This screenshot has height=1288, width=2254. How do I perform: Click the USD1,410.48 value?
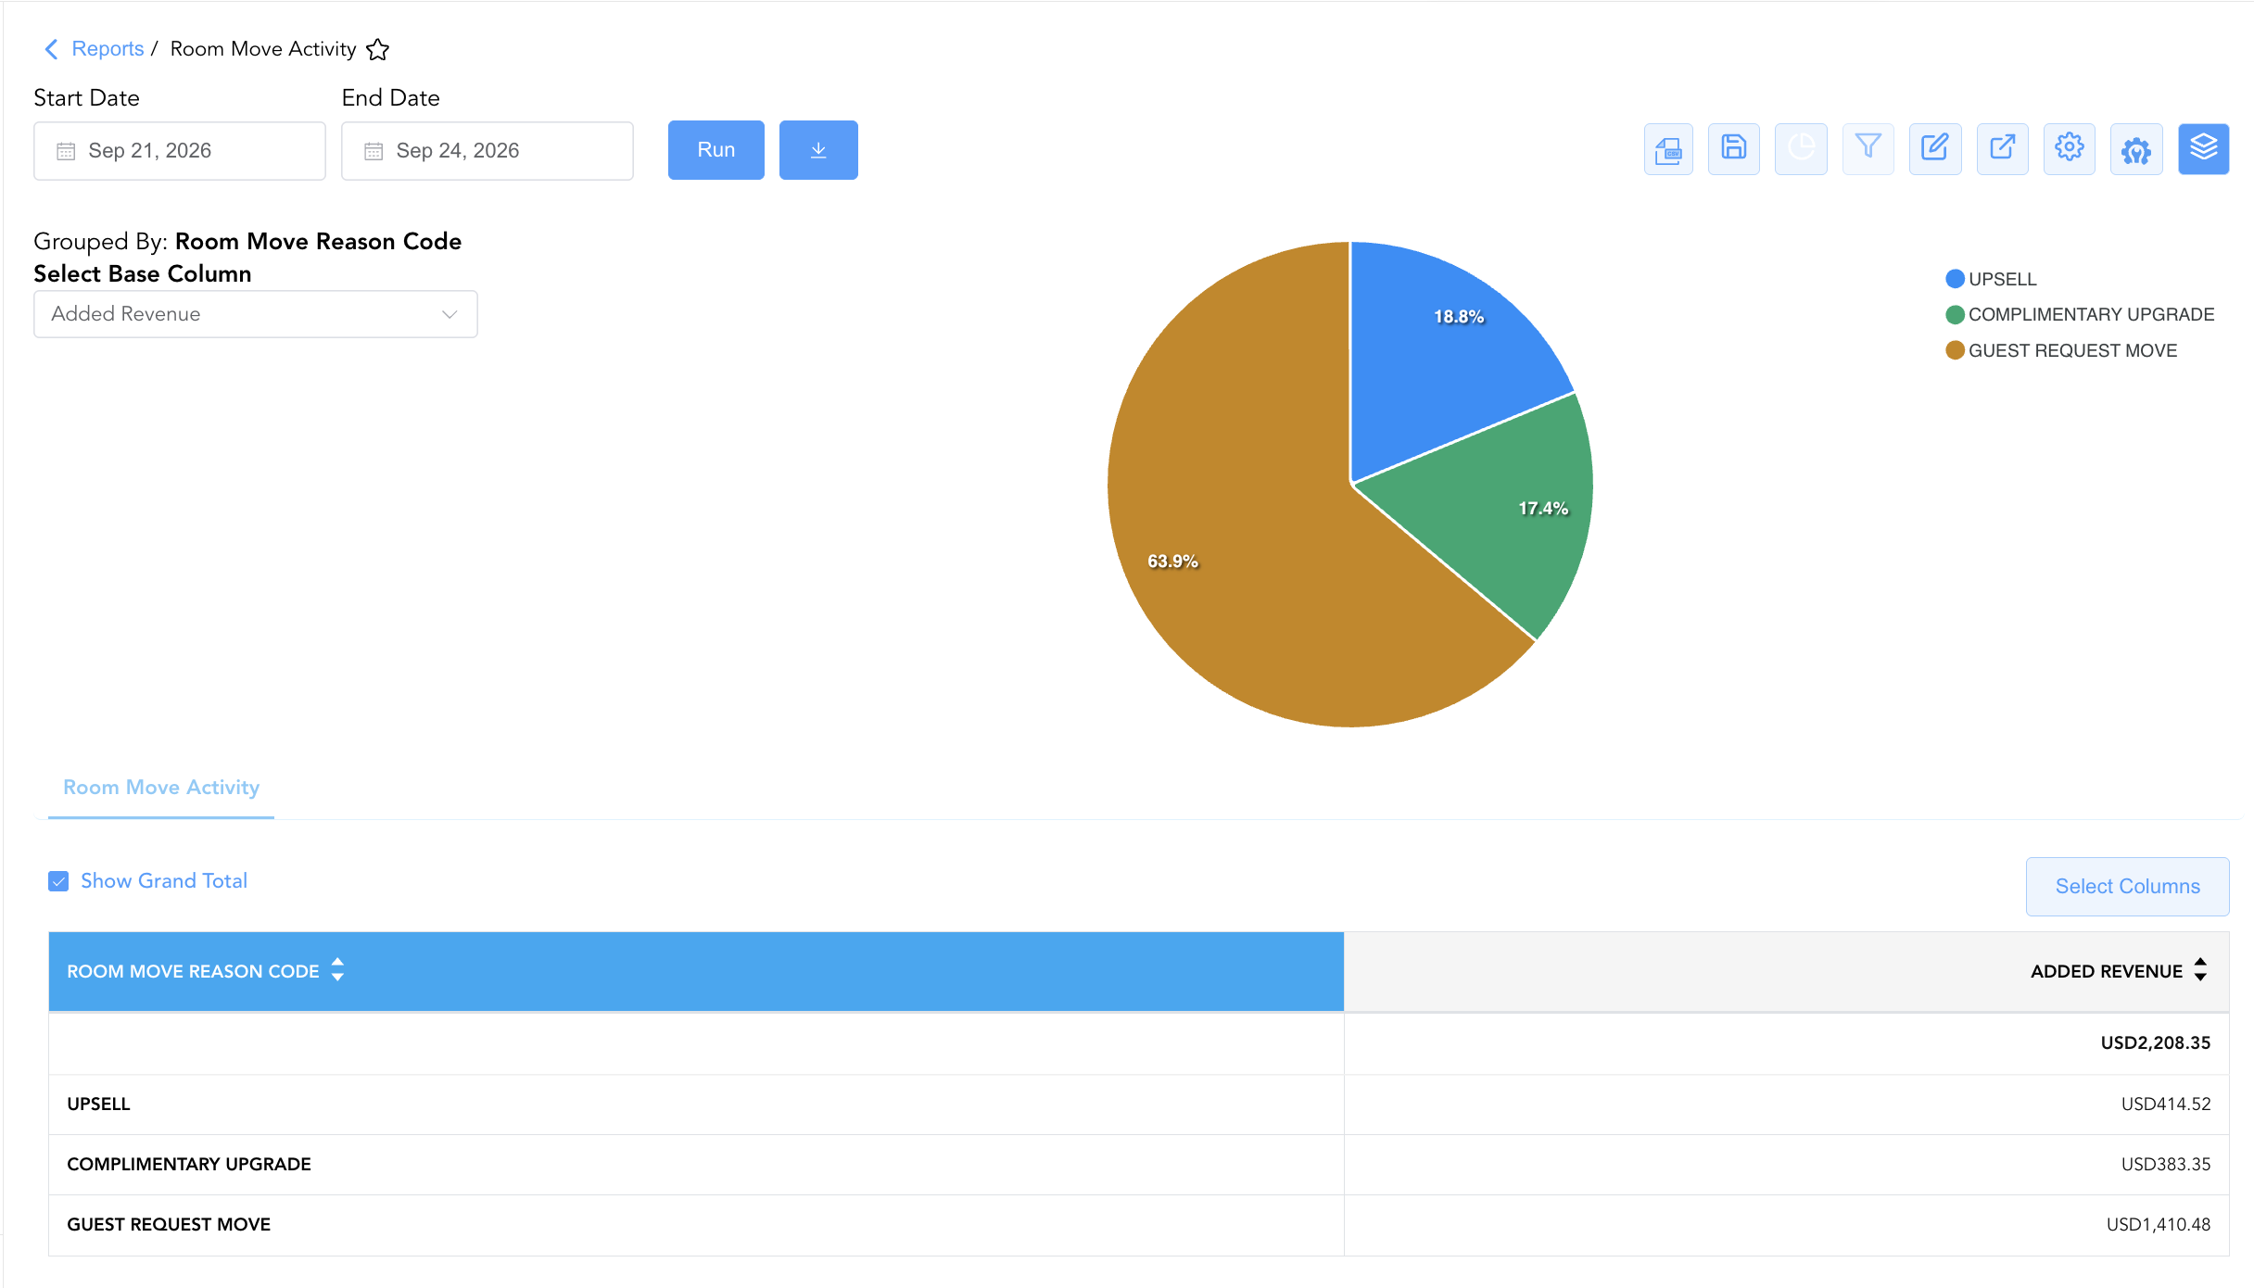(x=2159, y=1225)
